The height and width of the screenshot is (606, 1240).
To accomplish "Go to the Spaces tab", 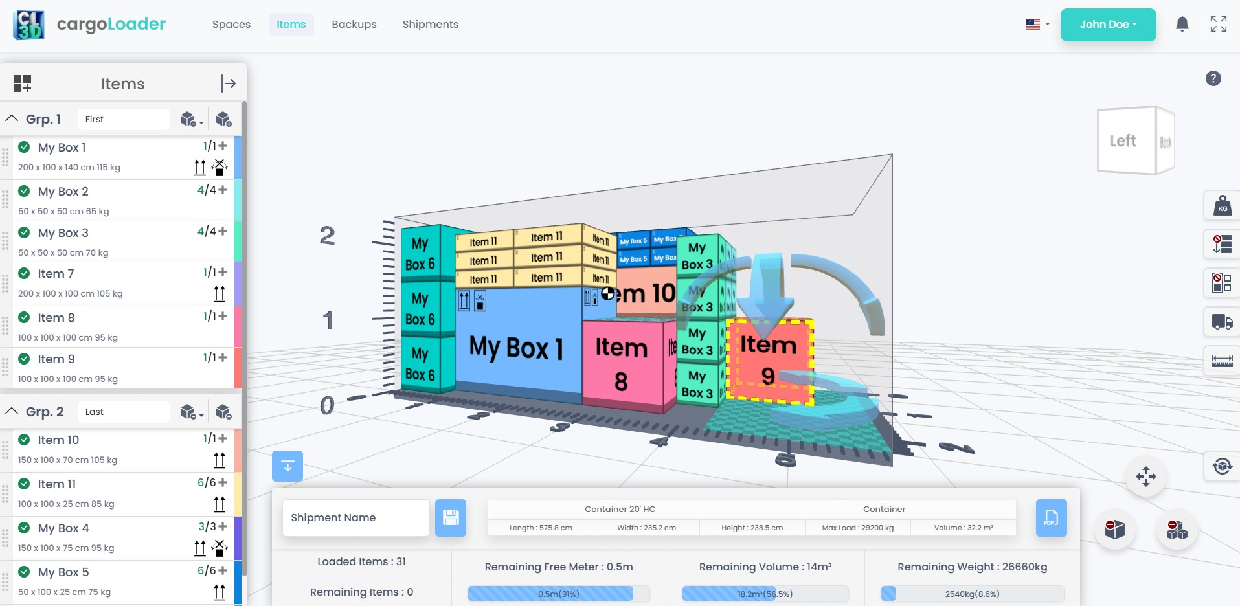I will click(x=231, y=25).
